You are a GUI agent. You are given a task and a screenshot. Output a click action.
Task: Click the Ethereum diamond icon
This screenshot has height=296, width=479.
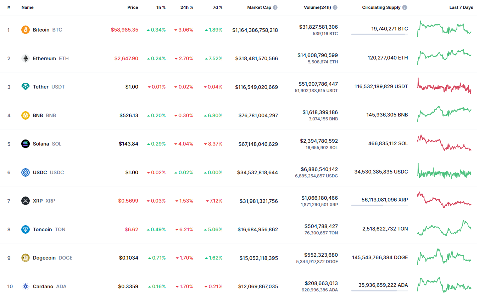click(x=26, y=58)
